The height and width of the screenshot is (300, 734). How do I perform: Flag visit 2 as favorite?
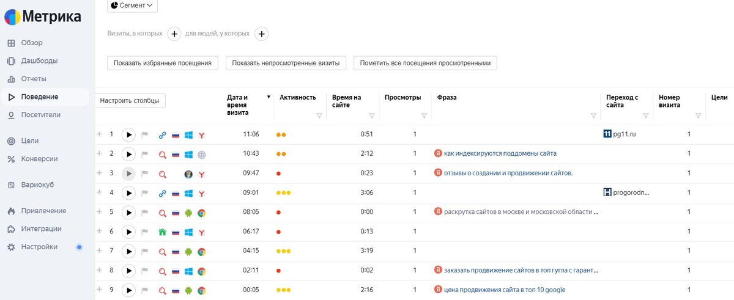[x=145, y=155]
